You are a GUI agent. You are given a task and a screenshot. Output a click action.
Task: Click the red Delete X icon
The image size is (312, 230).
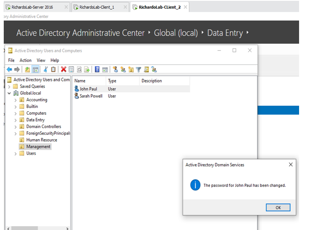coord(63,70)
